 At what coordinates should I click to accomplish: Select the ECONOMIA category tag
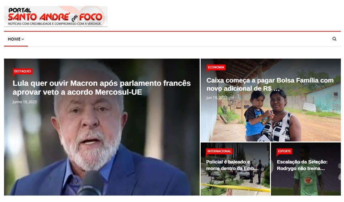(x=216, y=67)
